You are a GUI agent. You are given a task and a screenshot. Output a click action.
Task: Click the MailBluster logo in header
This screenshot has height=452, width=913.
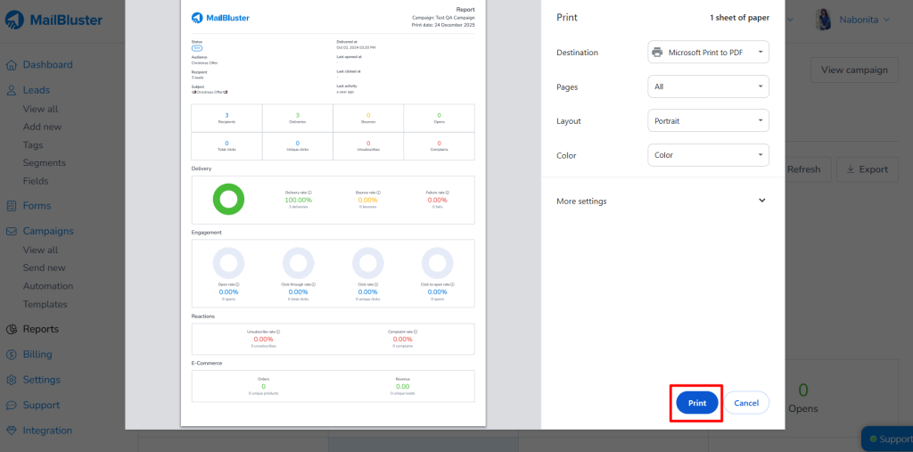52,20
